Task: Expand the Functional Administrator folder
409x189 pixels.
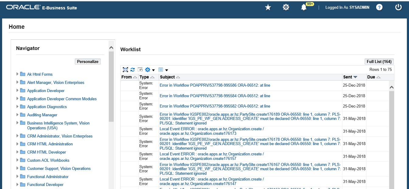Action: coord(17,177)
